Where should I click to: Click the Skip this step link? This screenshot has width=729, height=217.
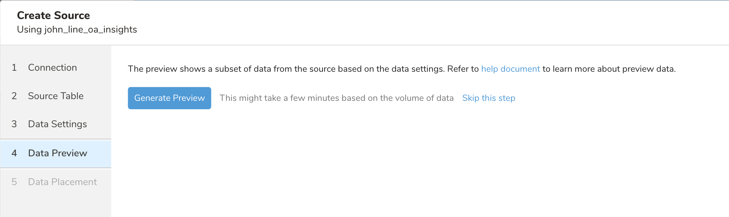click(488, 98)
